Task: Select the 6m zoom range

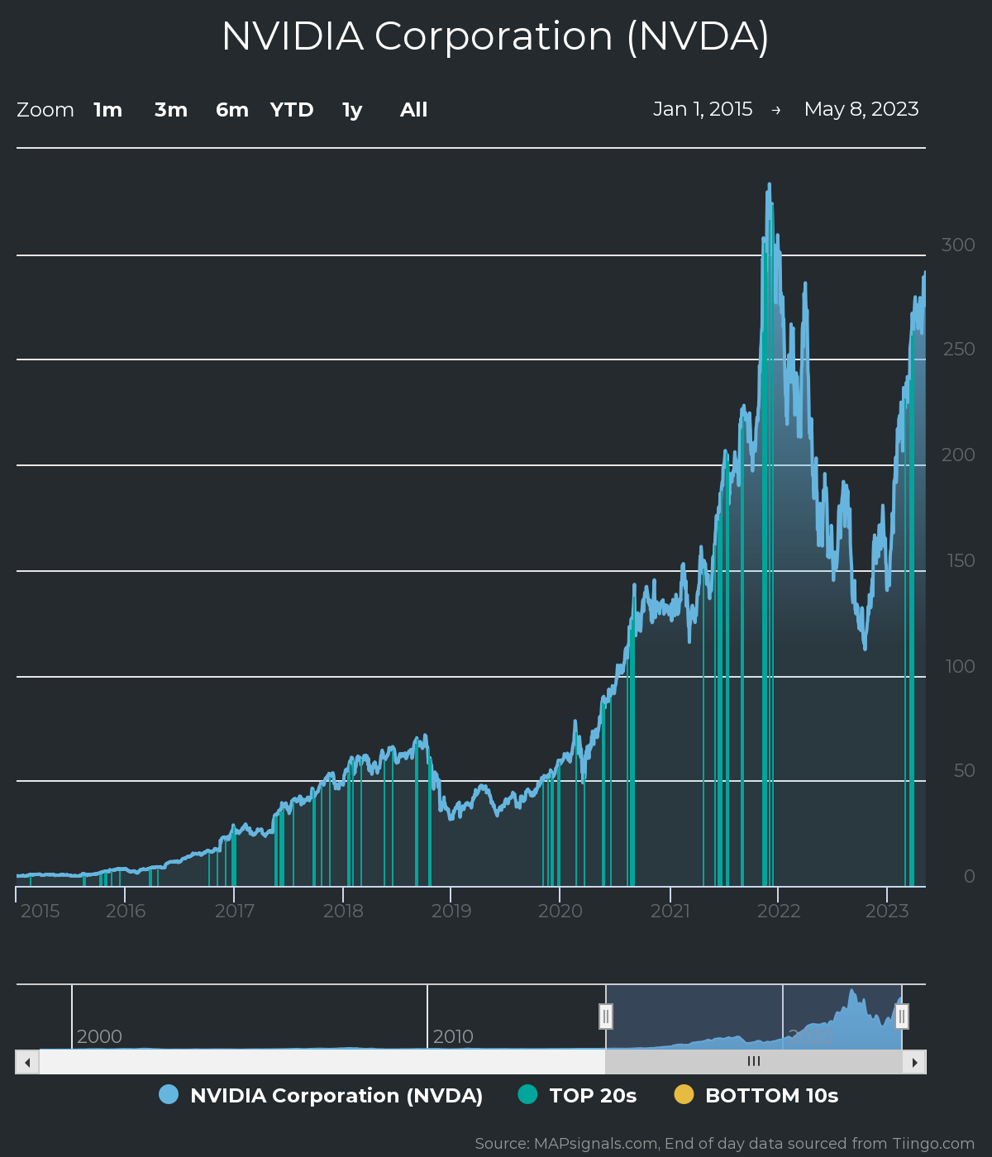Action: pos(231,109)
